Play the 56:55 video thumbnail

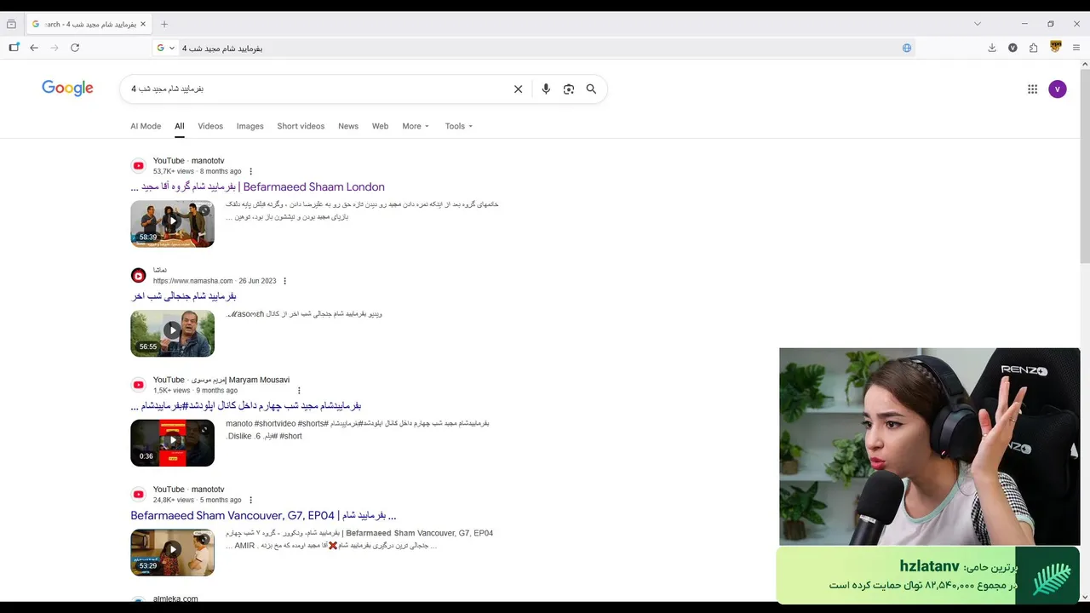[x=172, y=333]
